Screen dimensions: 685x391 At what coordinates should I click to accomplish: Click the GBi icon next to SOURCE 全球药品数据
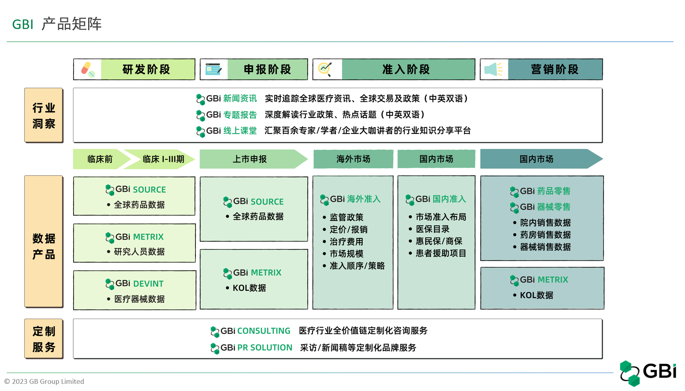pos(110,190)
